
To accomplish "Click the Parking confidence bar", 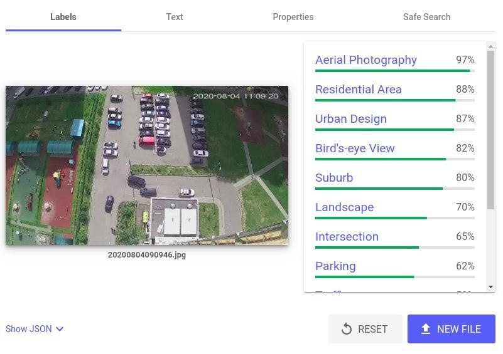I will [x=395, y=277].
